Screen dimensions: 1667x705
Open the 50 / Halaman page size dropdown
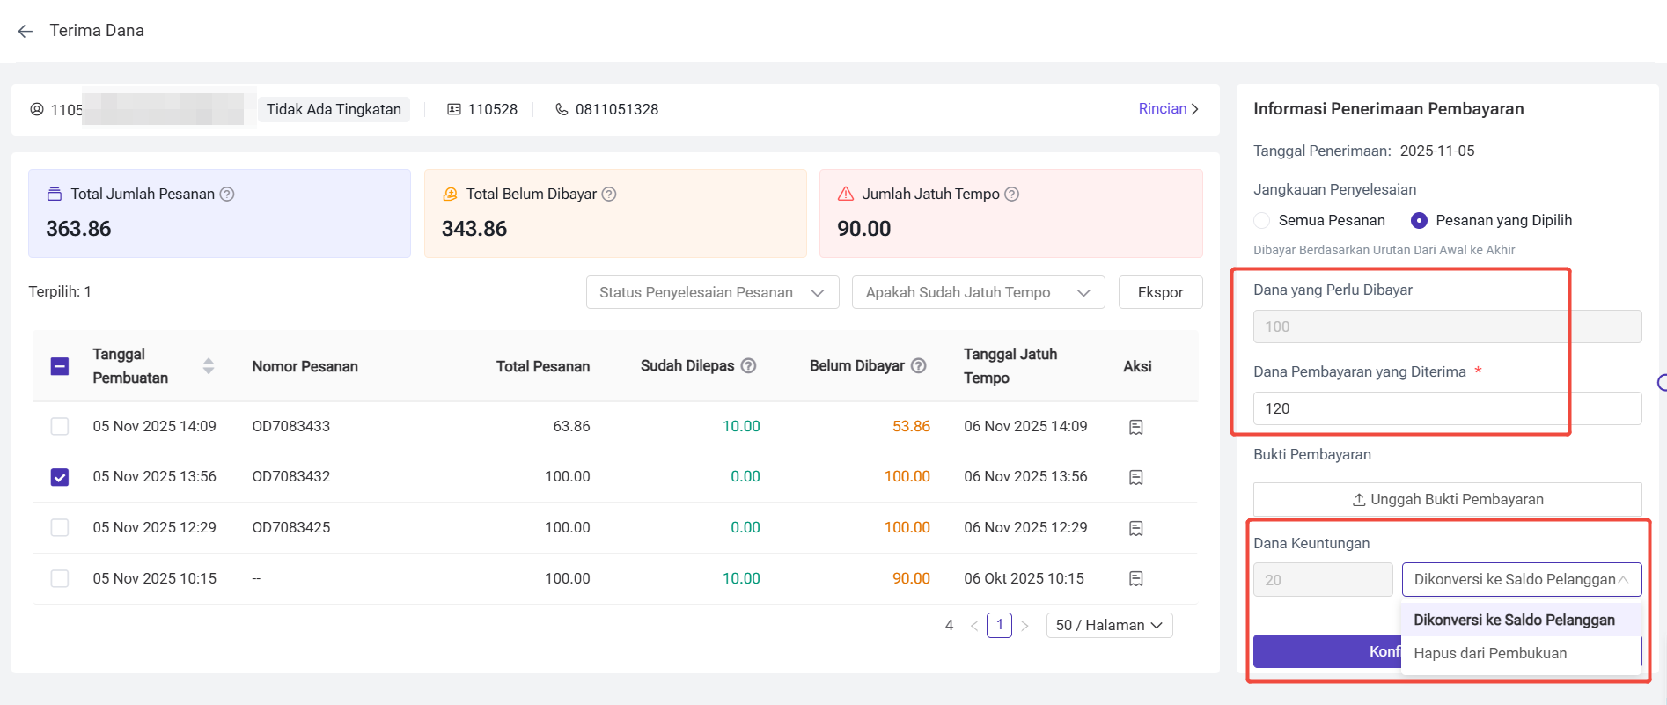pyautogui.click(x=1109, y=625)
